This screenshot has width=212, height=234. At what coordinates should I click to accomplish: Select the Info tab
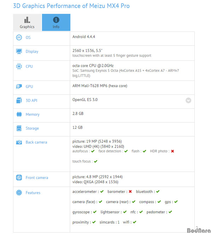[x=56, y=22]
